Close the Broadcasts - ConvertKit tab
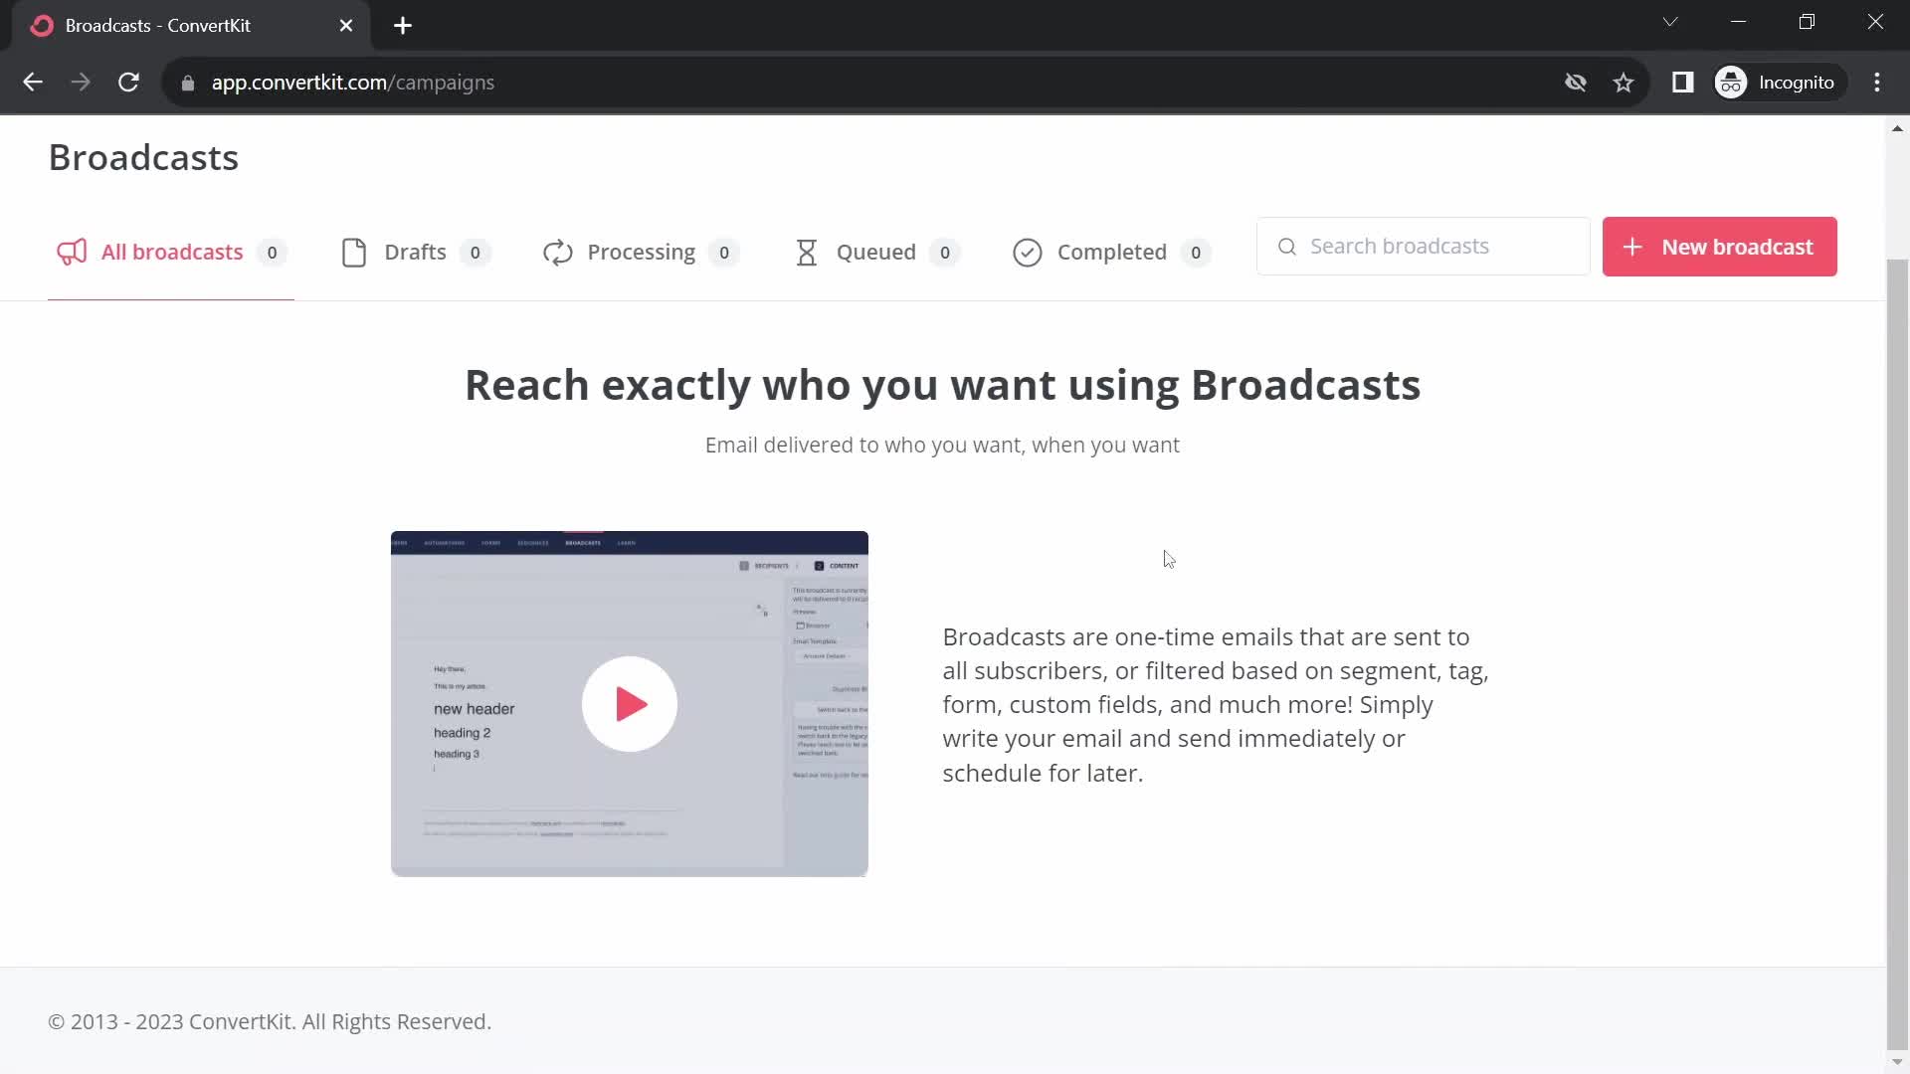The width and height of the screenshot is (1910, 1074). [x=346, y=26]
